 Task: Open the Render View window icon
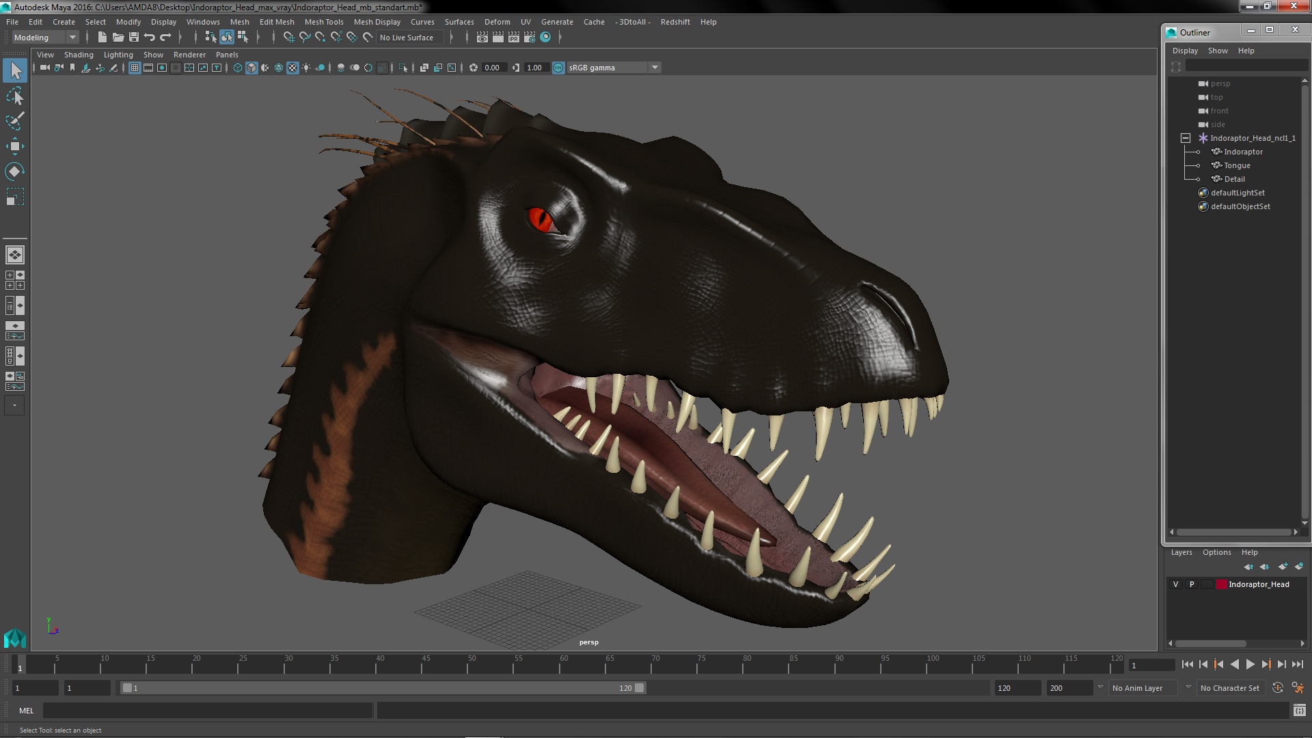click(x=482, y=38)
